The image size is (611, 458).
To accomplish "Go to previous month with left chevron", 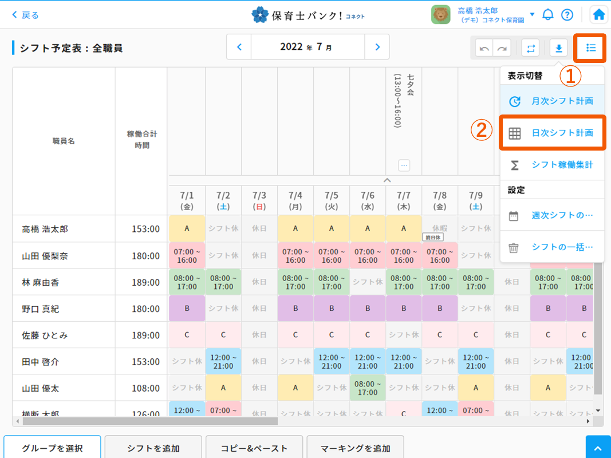I will (239, 47).
